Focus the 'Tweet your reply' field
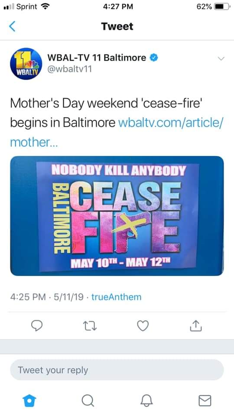Screen dimensions: 234x416 coord(117,370)
